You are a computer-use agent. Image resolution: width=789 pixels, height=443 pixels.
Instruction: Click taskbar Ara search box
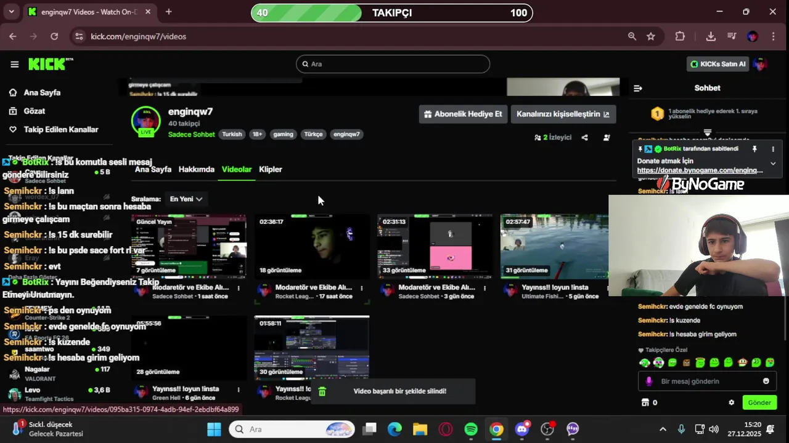pyautogui.click(x=292, y=429)
